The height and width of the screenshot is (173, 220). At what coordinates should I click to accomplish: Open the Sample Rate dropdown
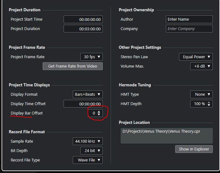(x=88, y=141)
